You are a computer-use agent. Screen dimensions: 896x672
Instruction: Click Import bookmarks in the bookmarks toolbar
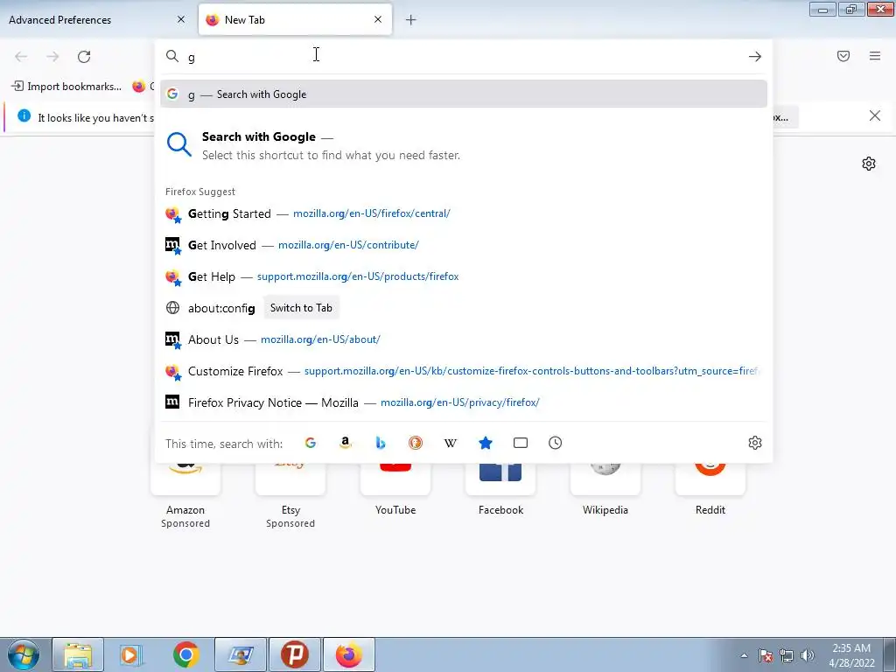pyautogui.click(x=66, y=87)
